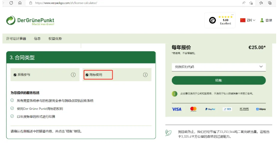Click the check icon beside 以年度账单 line

click(x=12, y=116)
